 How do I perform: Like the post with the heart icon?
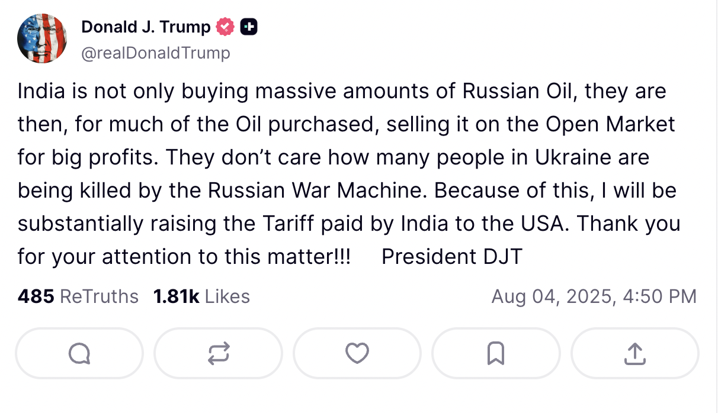[357, 353]
